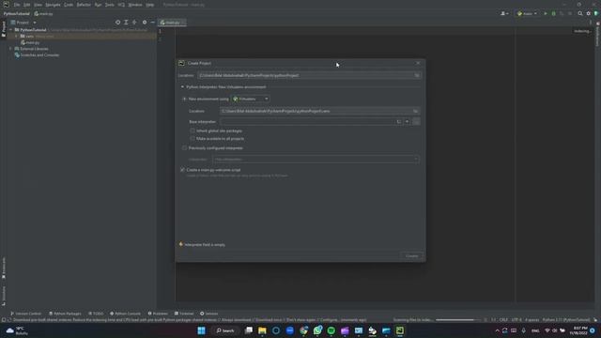Open Refactor menu
The width and height of the screenshot is (601, 338).
pos(84,5)
